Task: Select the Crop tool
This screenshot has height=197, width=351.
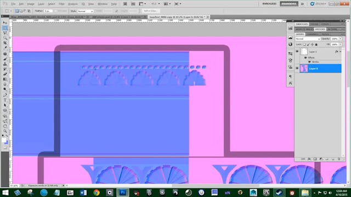Action: click(x=5, y=43)
